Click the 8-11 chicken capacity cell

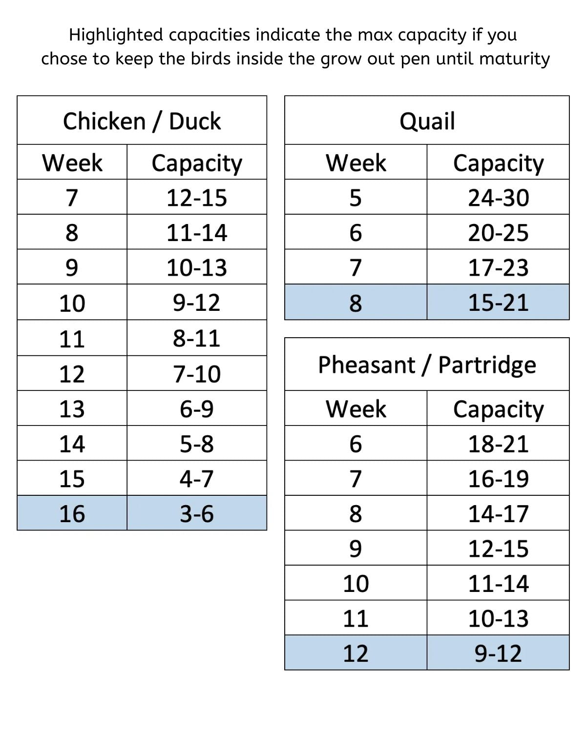(197, 338)
